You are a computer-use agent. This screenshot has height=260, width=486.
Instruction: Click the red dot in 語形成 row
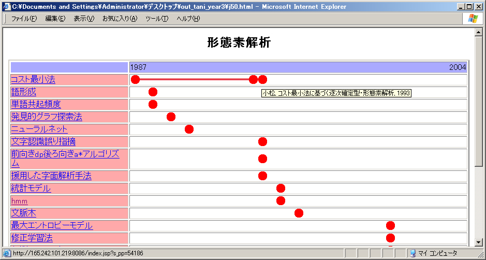point(153,92)
